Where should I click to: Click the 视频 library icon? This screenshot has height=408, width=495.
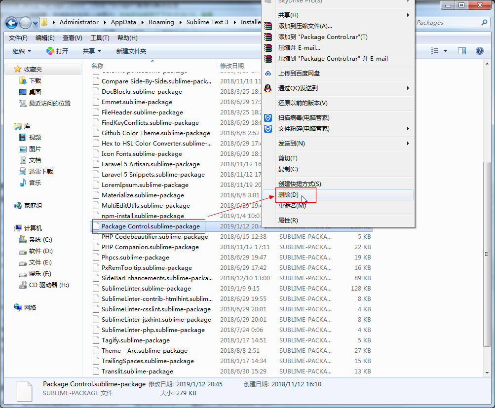(x=23, y=137)
